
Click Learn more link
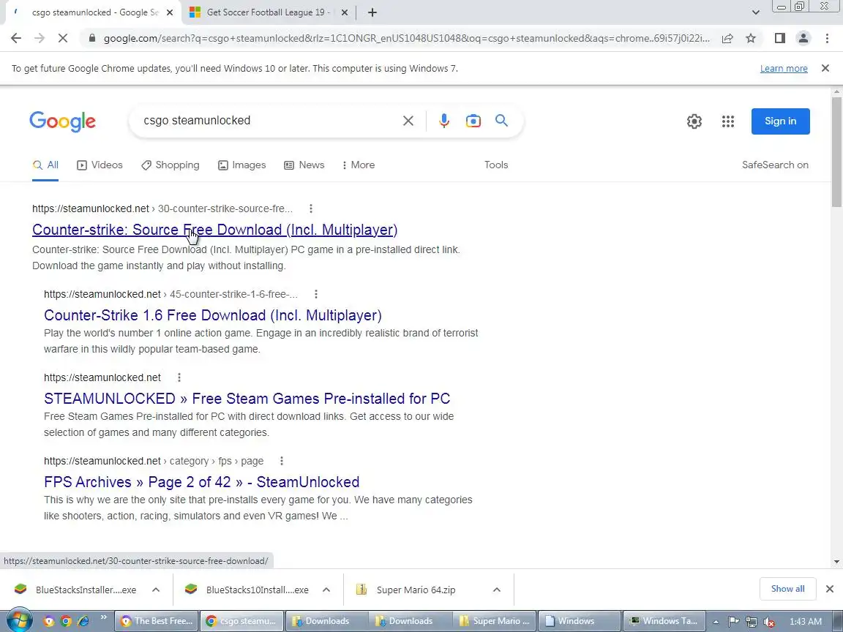click(x=783, y=68)
